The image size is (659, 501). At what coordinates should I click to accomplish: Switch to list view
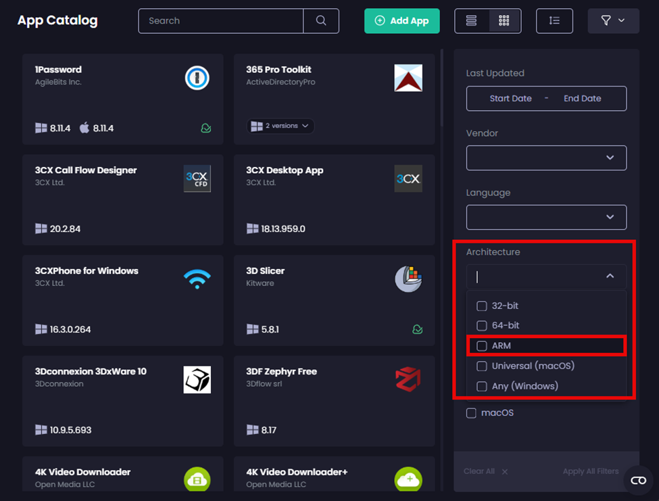[x=472, y=21]
